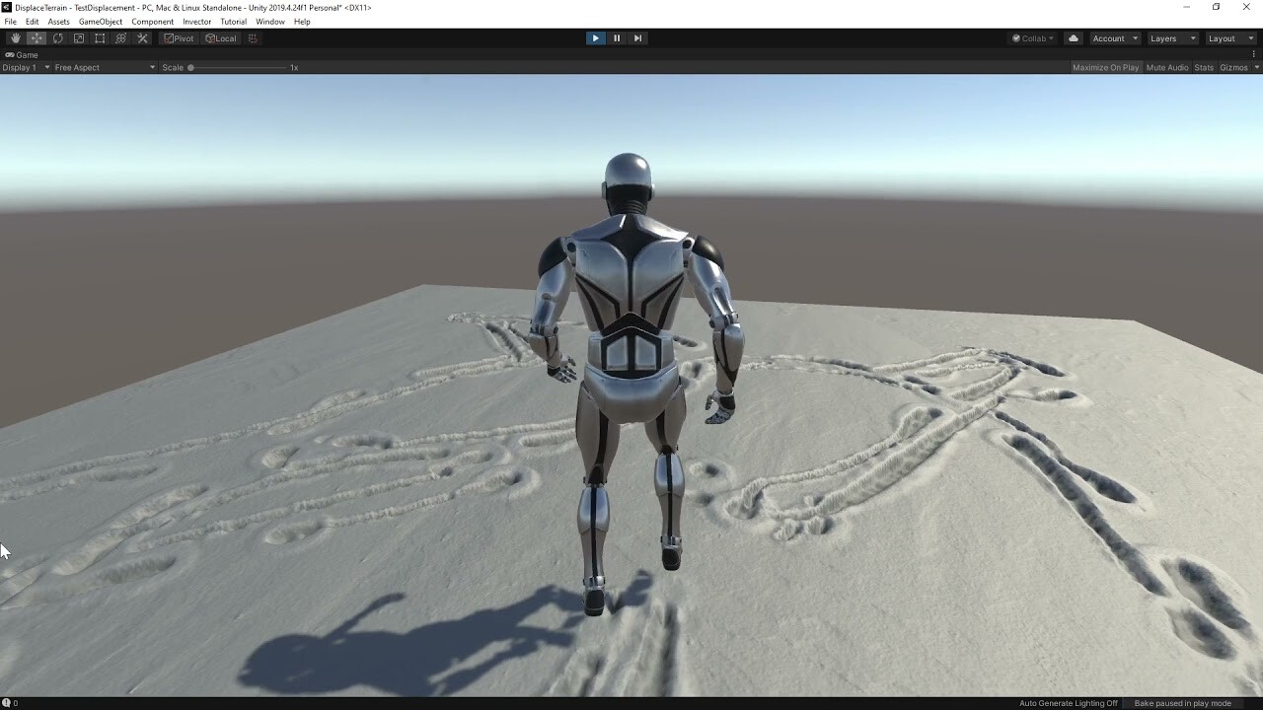Show rendering Stats overlay
This screenshot has width=1263, height=710.
[x=1203, y=67]
